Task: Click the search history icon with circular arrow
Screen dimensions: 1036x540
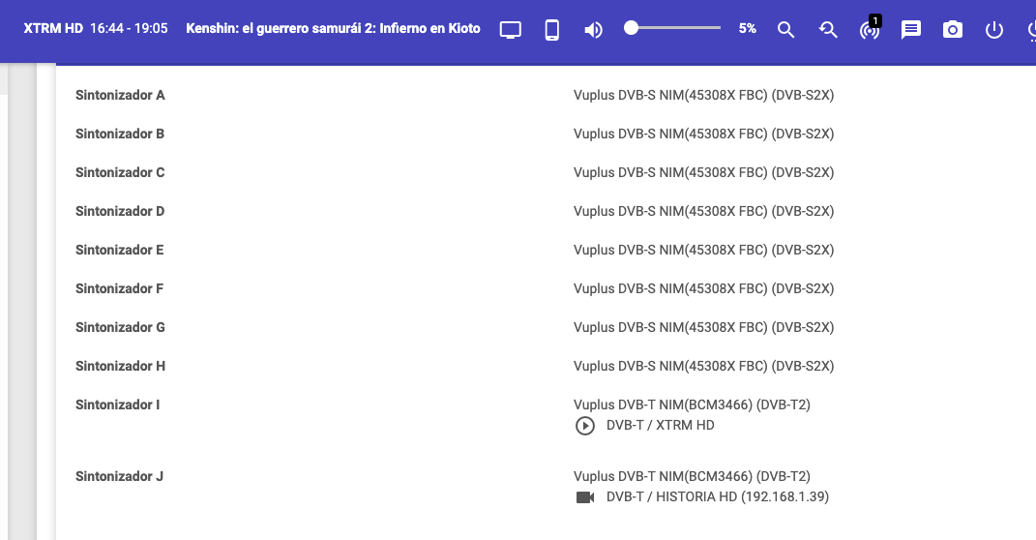Action: (828, 30)
